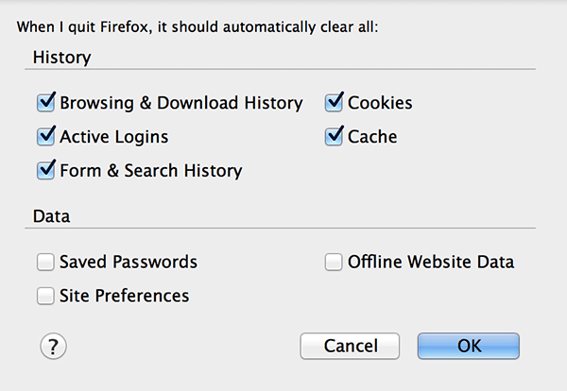Click the 'Offline Website Data' label text

click(x=431, y=262)
